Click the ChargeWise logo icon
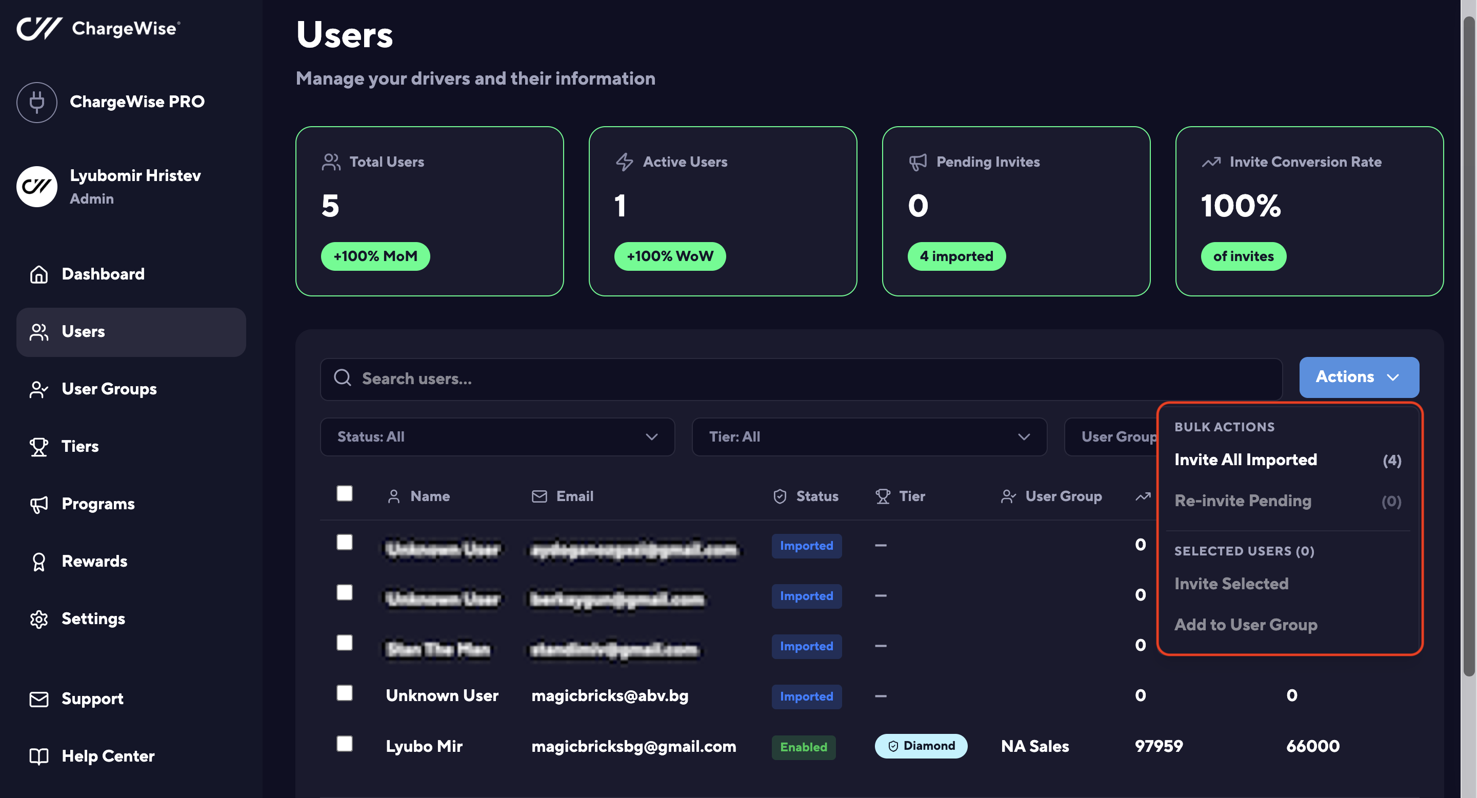 (38, 28)
